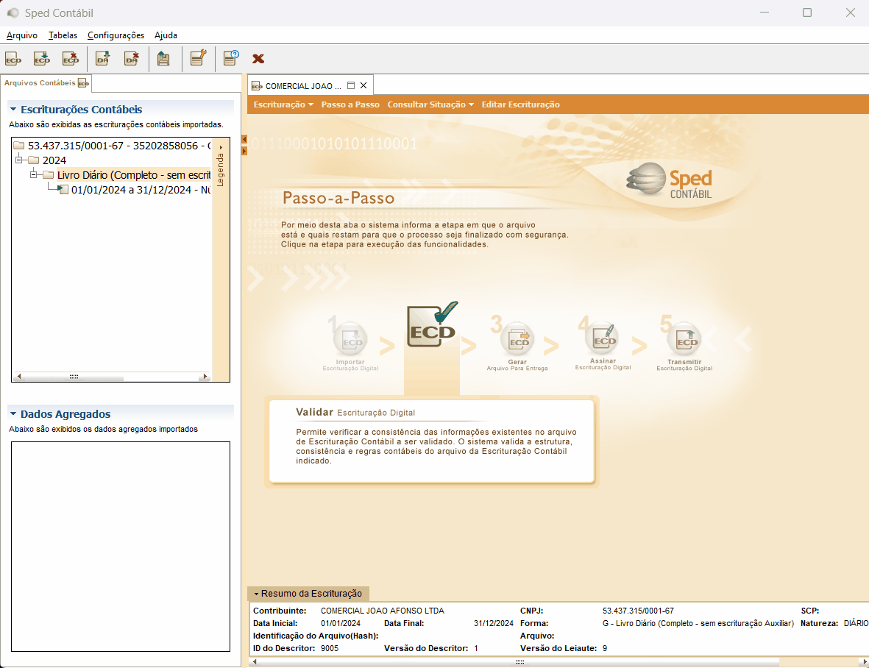Click the backup floppy disk toolbar icon
Viewport: 869px width, 668px height.
[164, 59]
